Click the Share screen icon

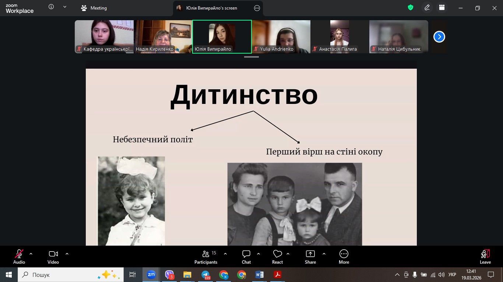[310, 257]
